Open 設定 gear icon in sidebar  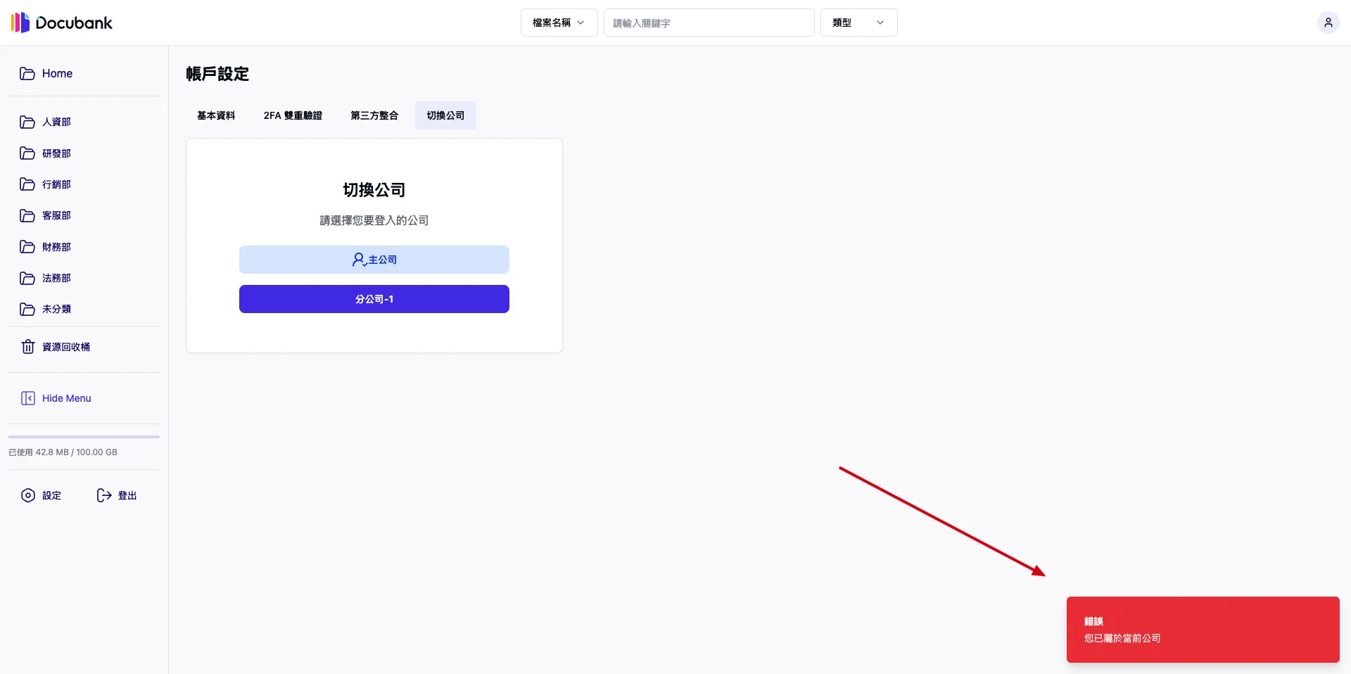coord(27,495)
